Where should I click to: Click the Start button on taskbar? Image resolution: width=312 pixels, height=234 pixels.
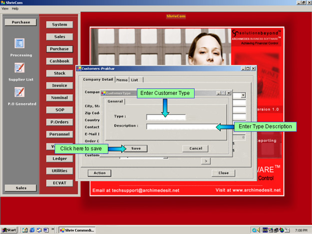(9, 230)
